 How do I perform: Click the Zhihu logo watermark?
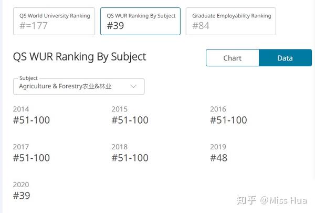[247, 200]
